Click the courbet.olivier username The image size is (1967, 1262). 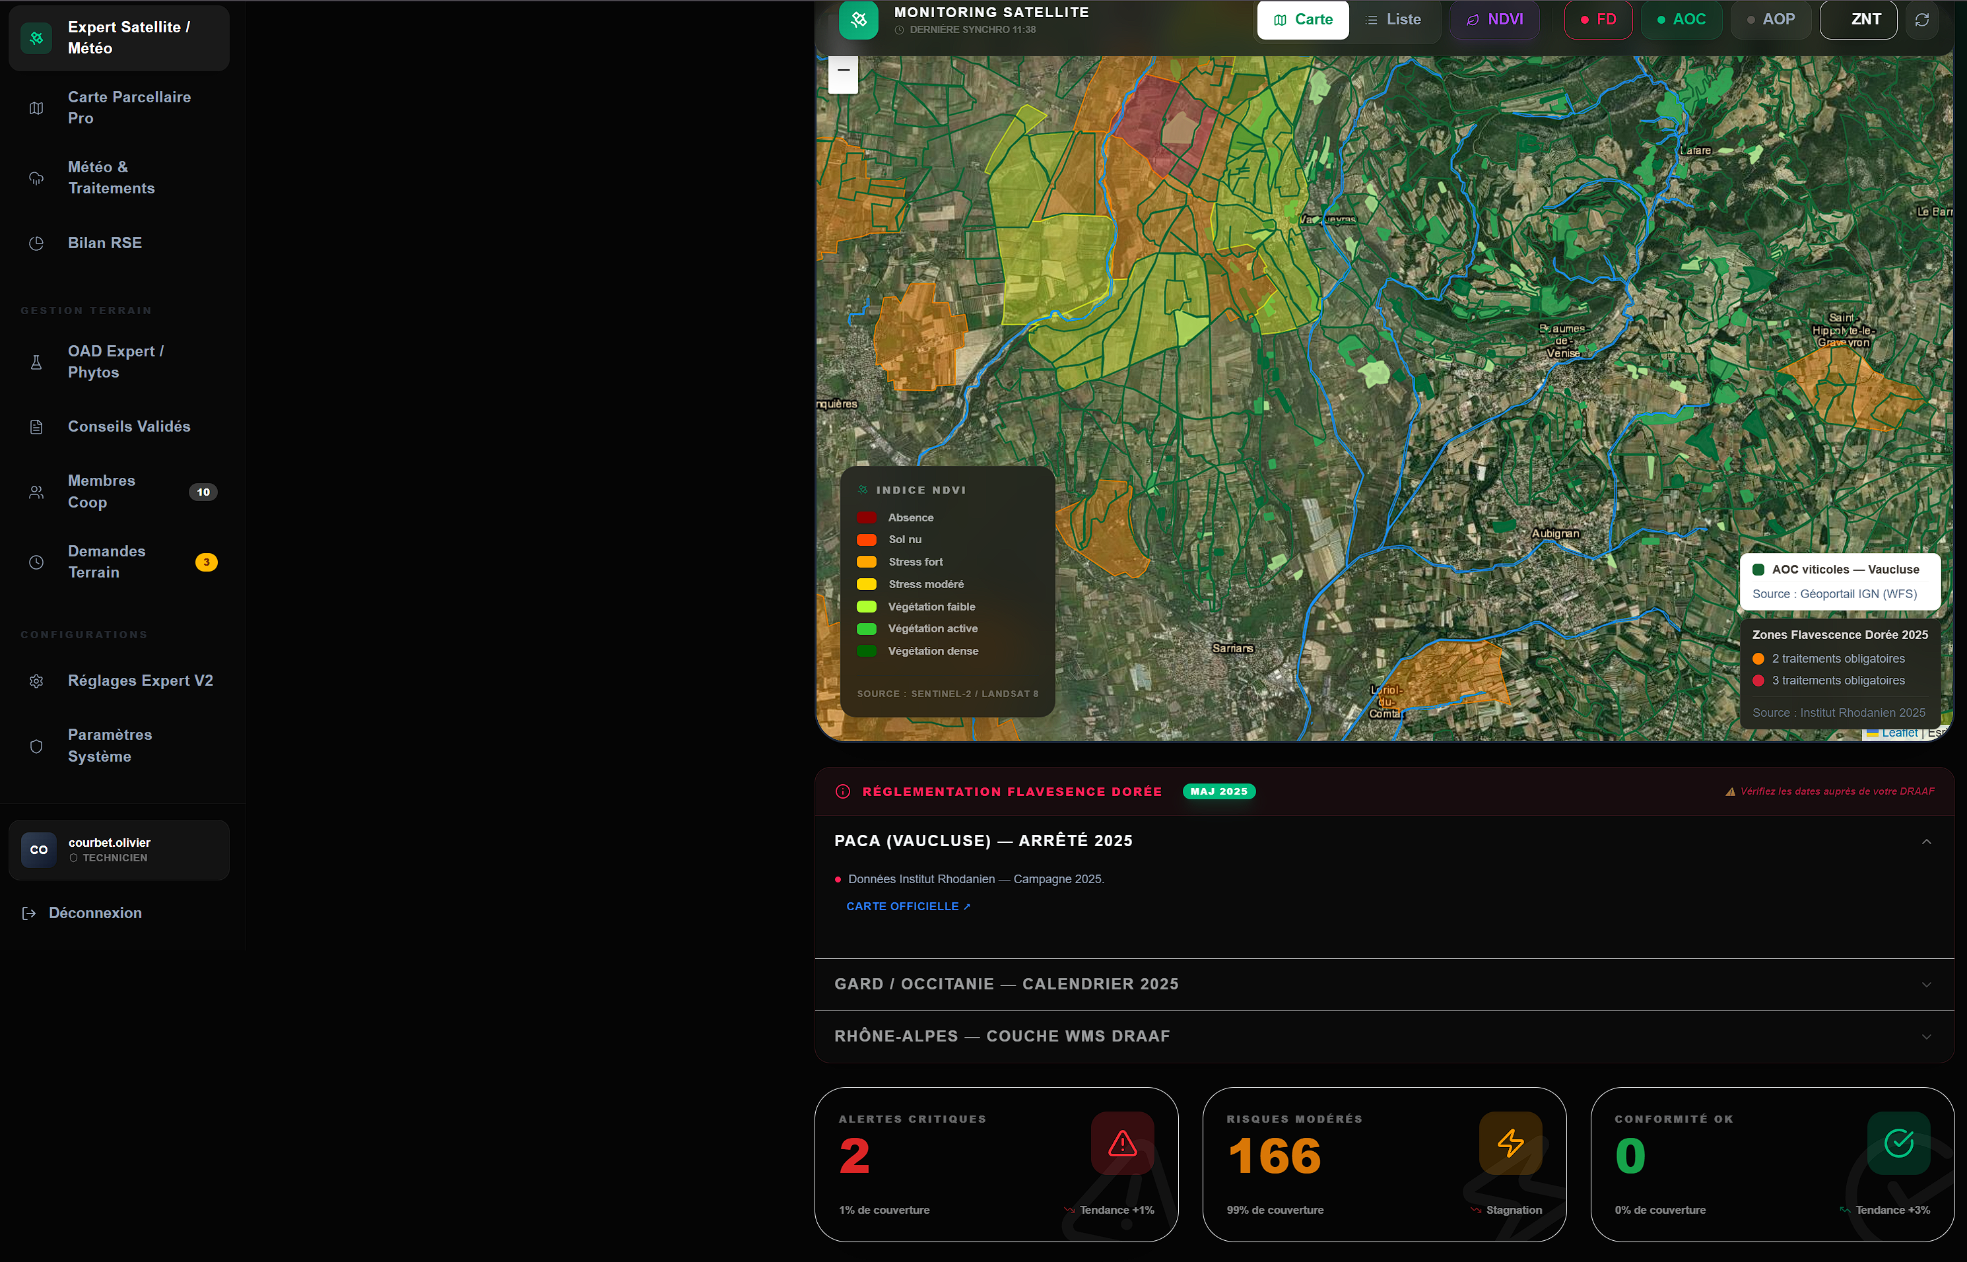point(109,842)
